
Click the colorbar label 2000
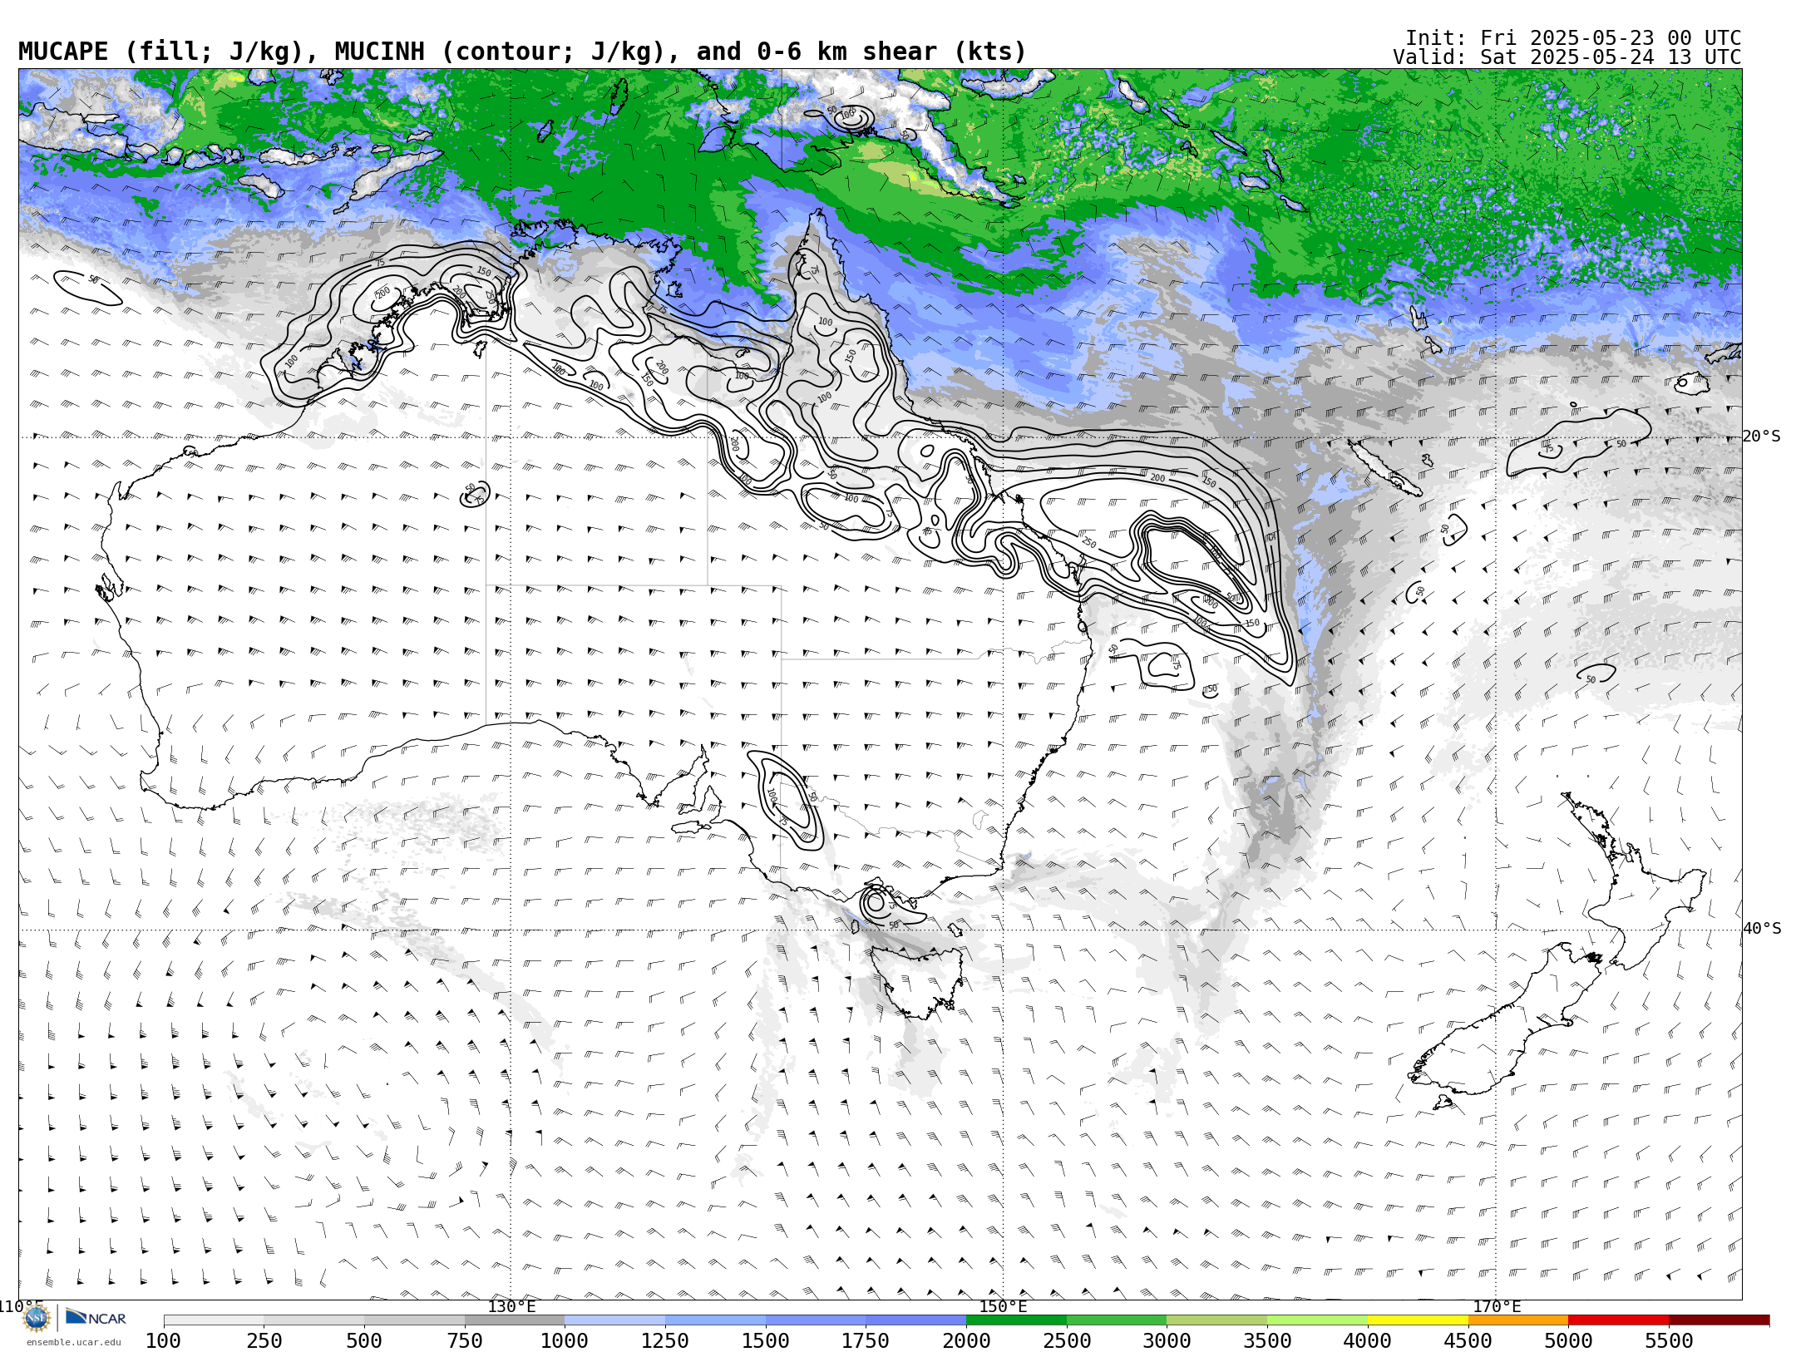click(966, 1341)
